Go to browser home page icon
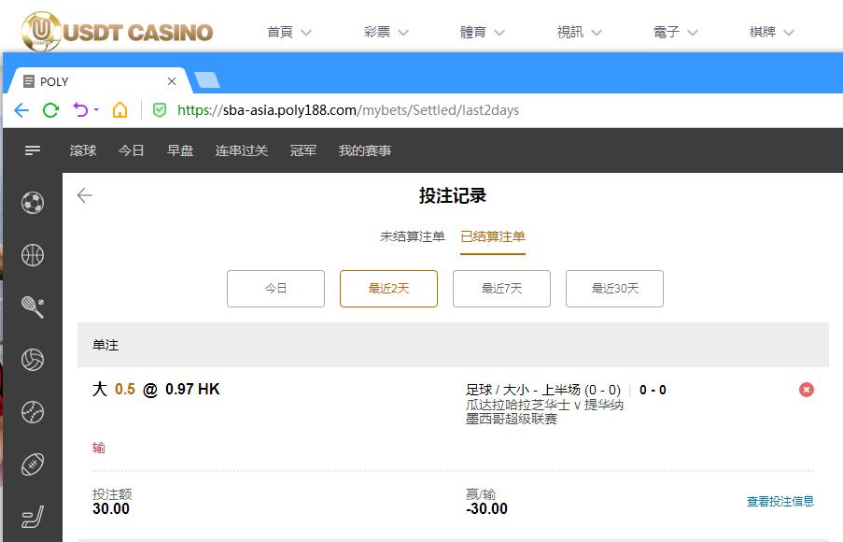 pos(119,109)
